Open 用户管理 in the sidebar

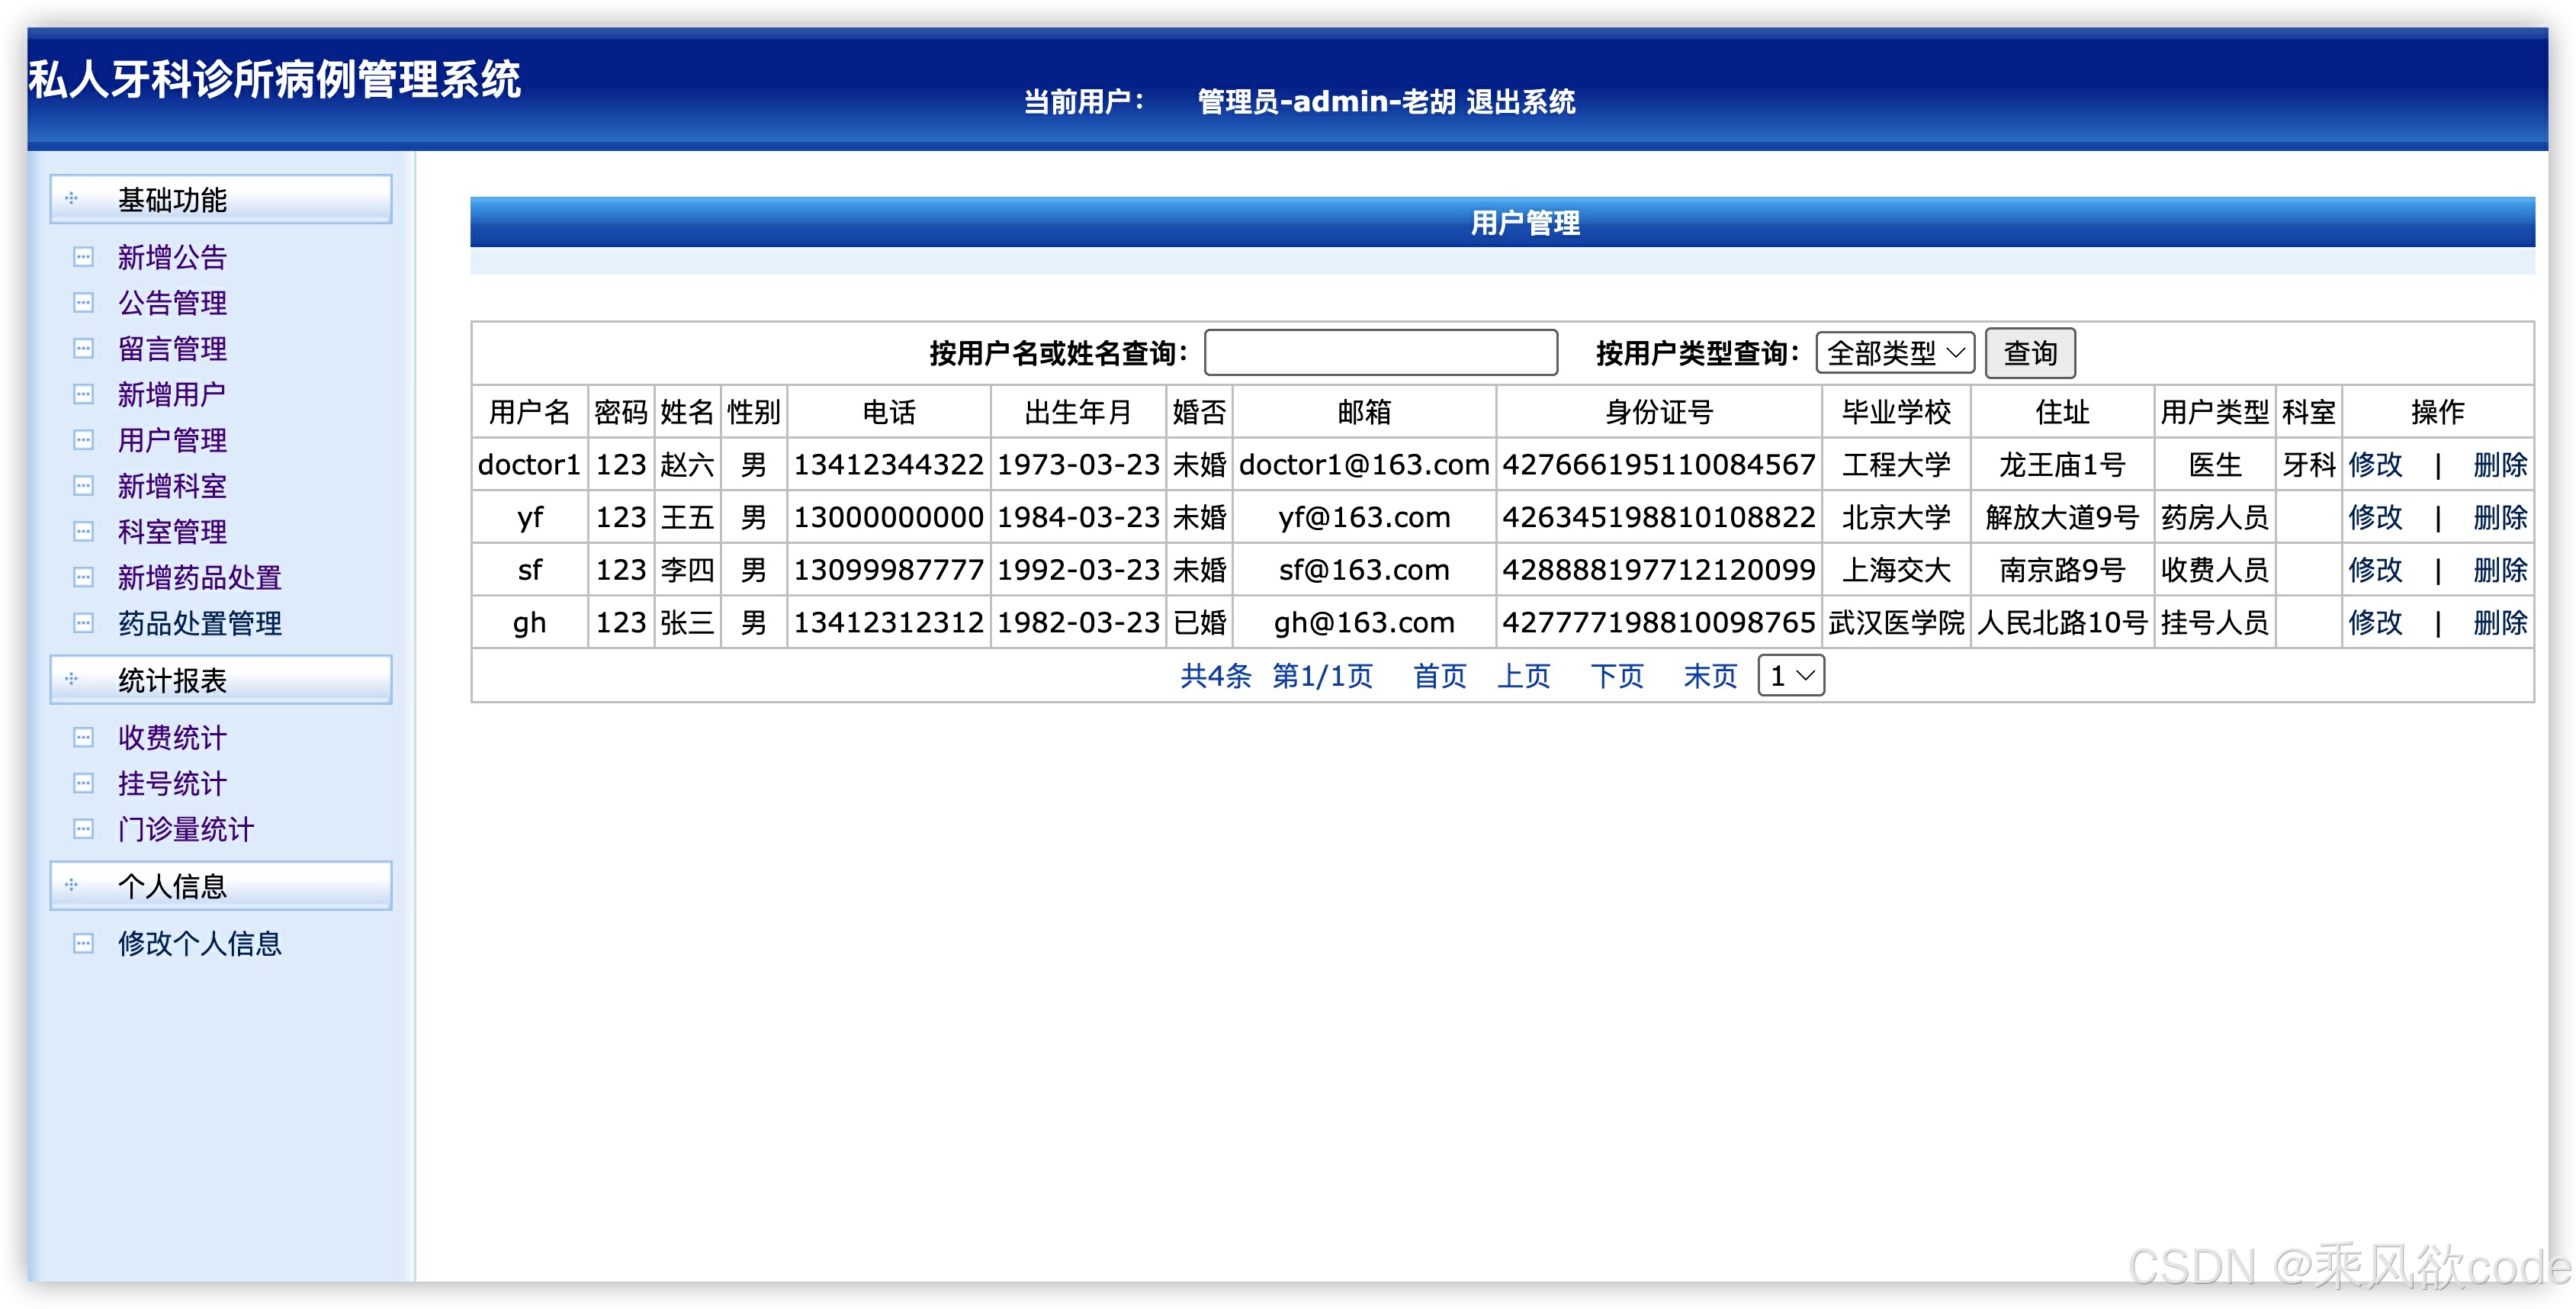coord(172,440)
